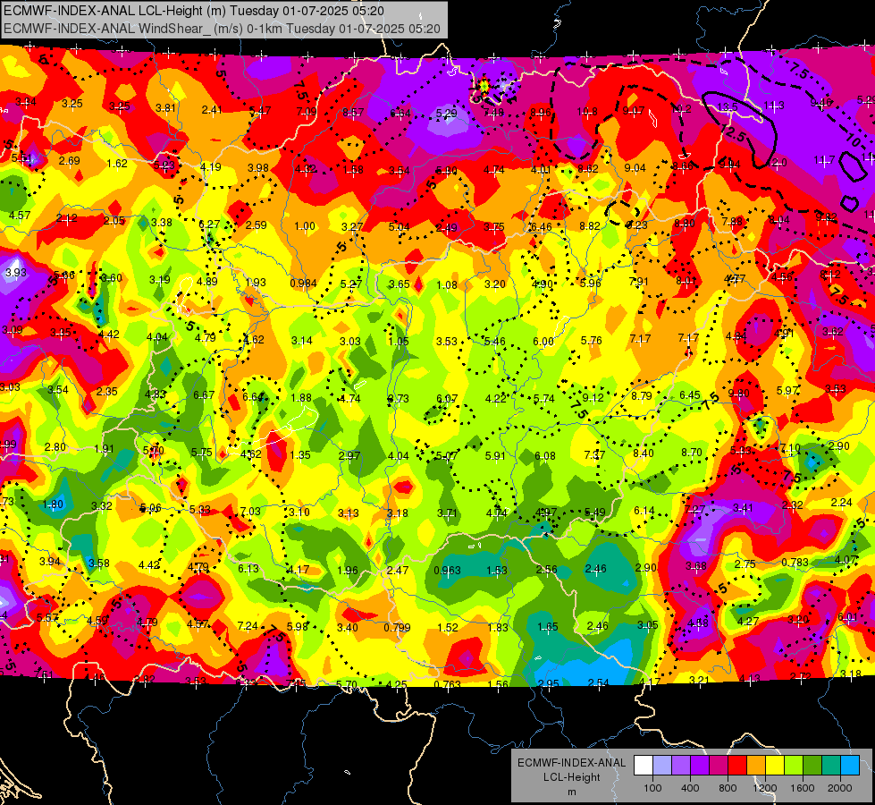Viewport: 875px width, 805px height.
Task: Click the grid value 1.35
Action: coord(300,454)
